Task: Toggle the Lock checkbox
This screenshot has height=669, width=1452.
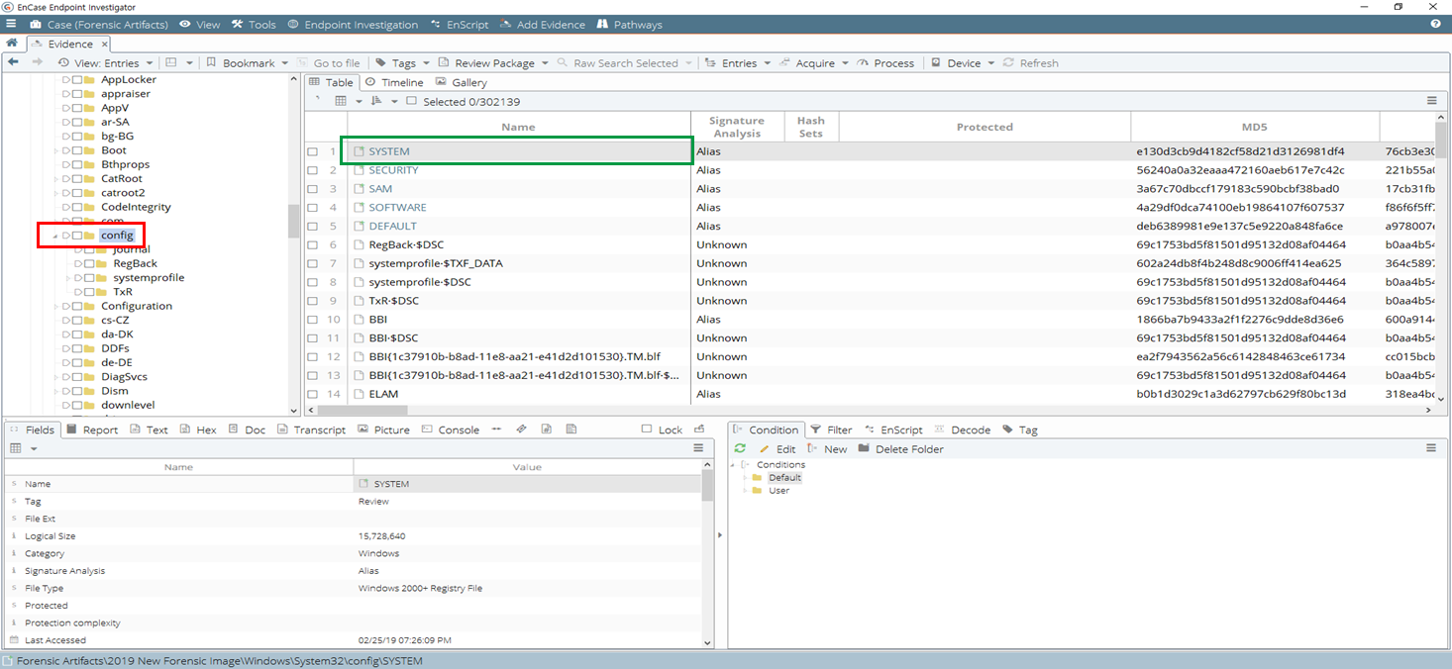Action: click(647, 430)
